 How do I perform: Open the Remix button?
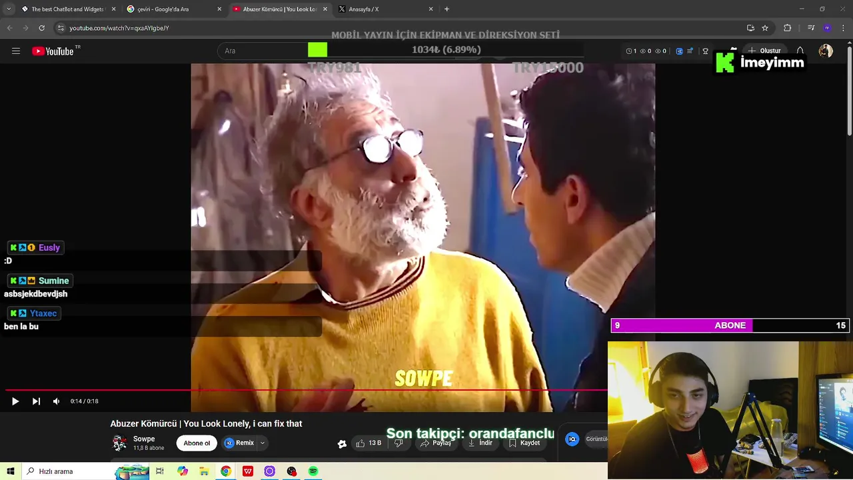click(x=239, y=443)
